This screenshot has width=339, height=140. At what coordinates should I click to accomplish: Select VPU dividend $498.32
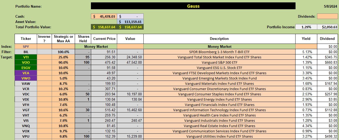(327, 136)
